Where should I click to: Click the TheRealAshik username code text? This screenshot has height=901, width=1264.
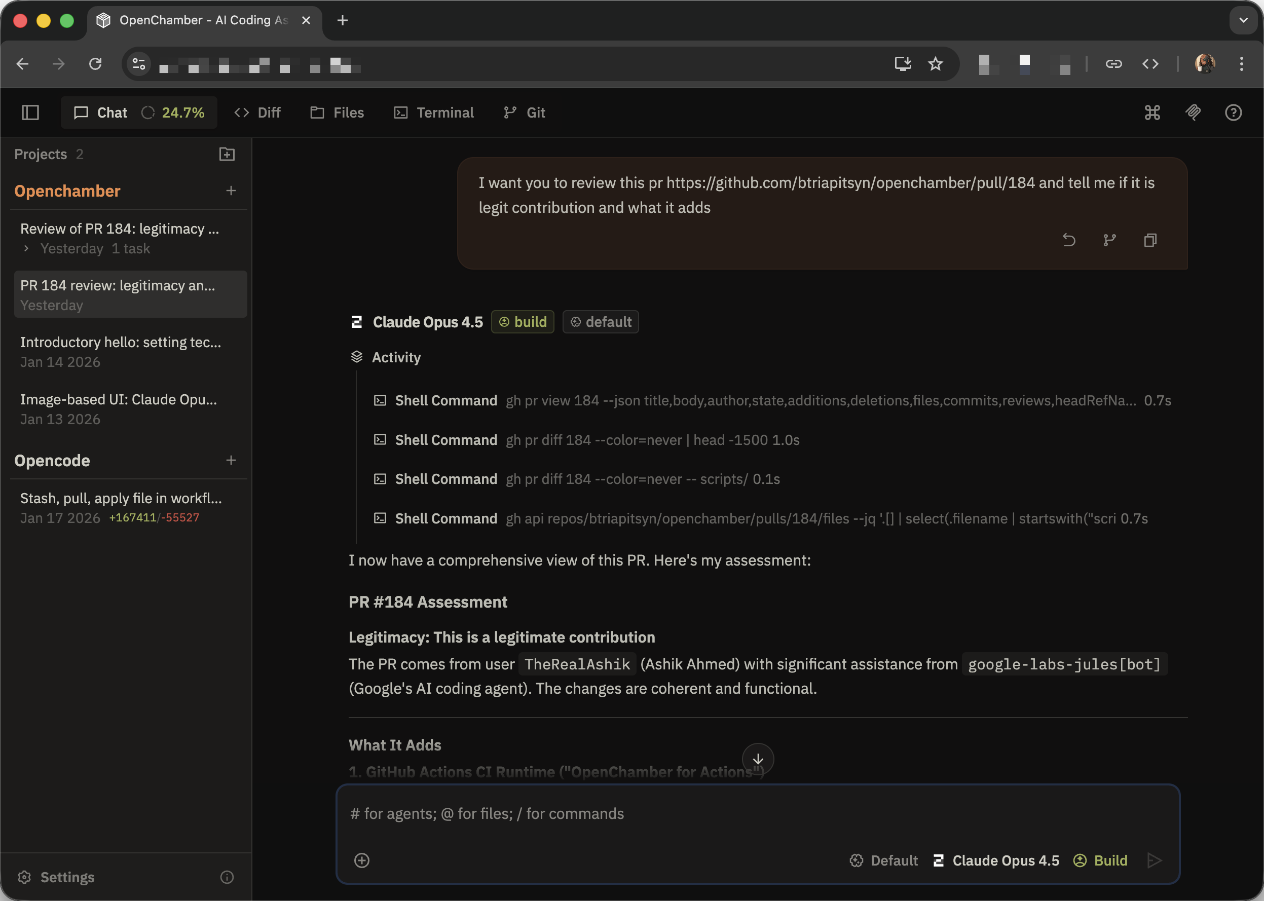[577, 664]
